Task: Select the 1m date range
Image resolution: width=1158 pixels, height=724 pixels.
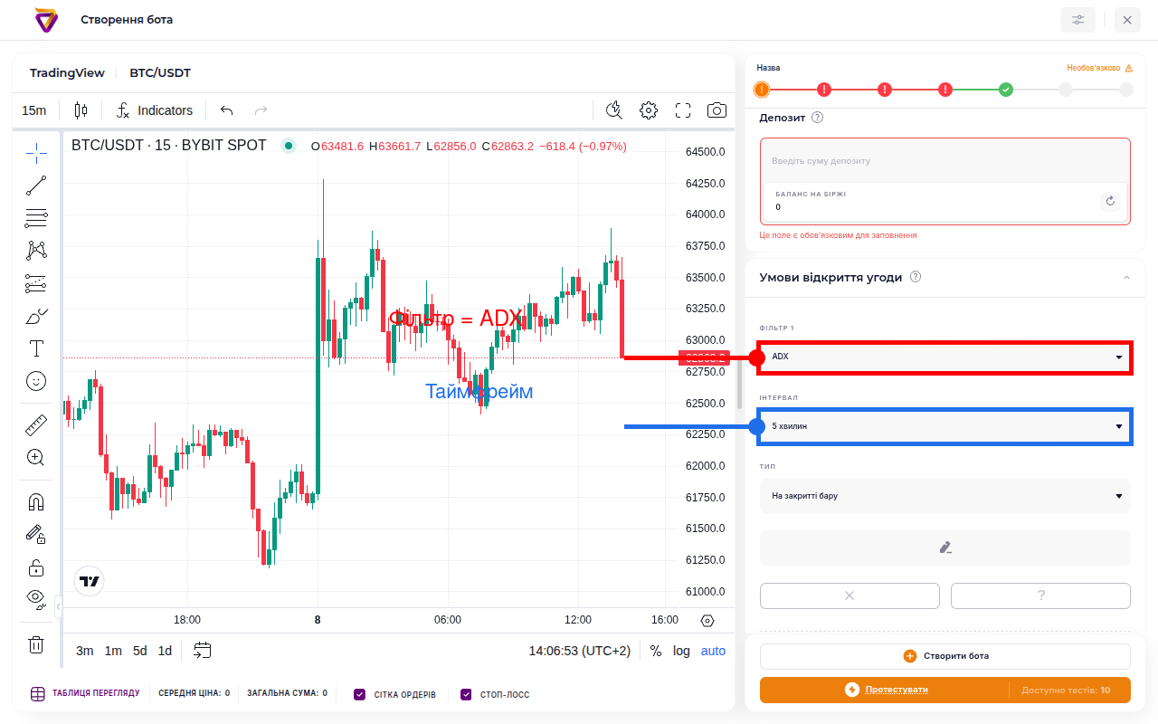Action: pyautogui.click(x=113, y=651)
